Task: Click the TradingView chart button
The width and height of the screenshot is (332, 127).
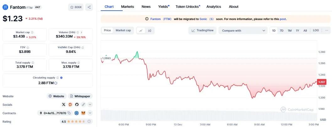Action: click(203, 30)
